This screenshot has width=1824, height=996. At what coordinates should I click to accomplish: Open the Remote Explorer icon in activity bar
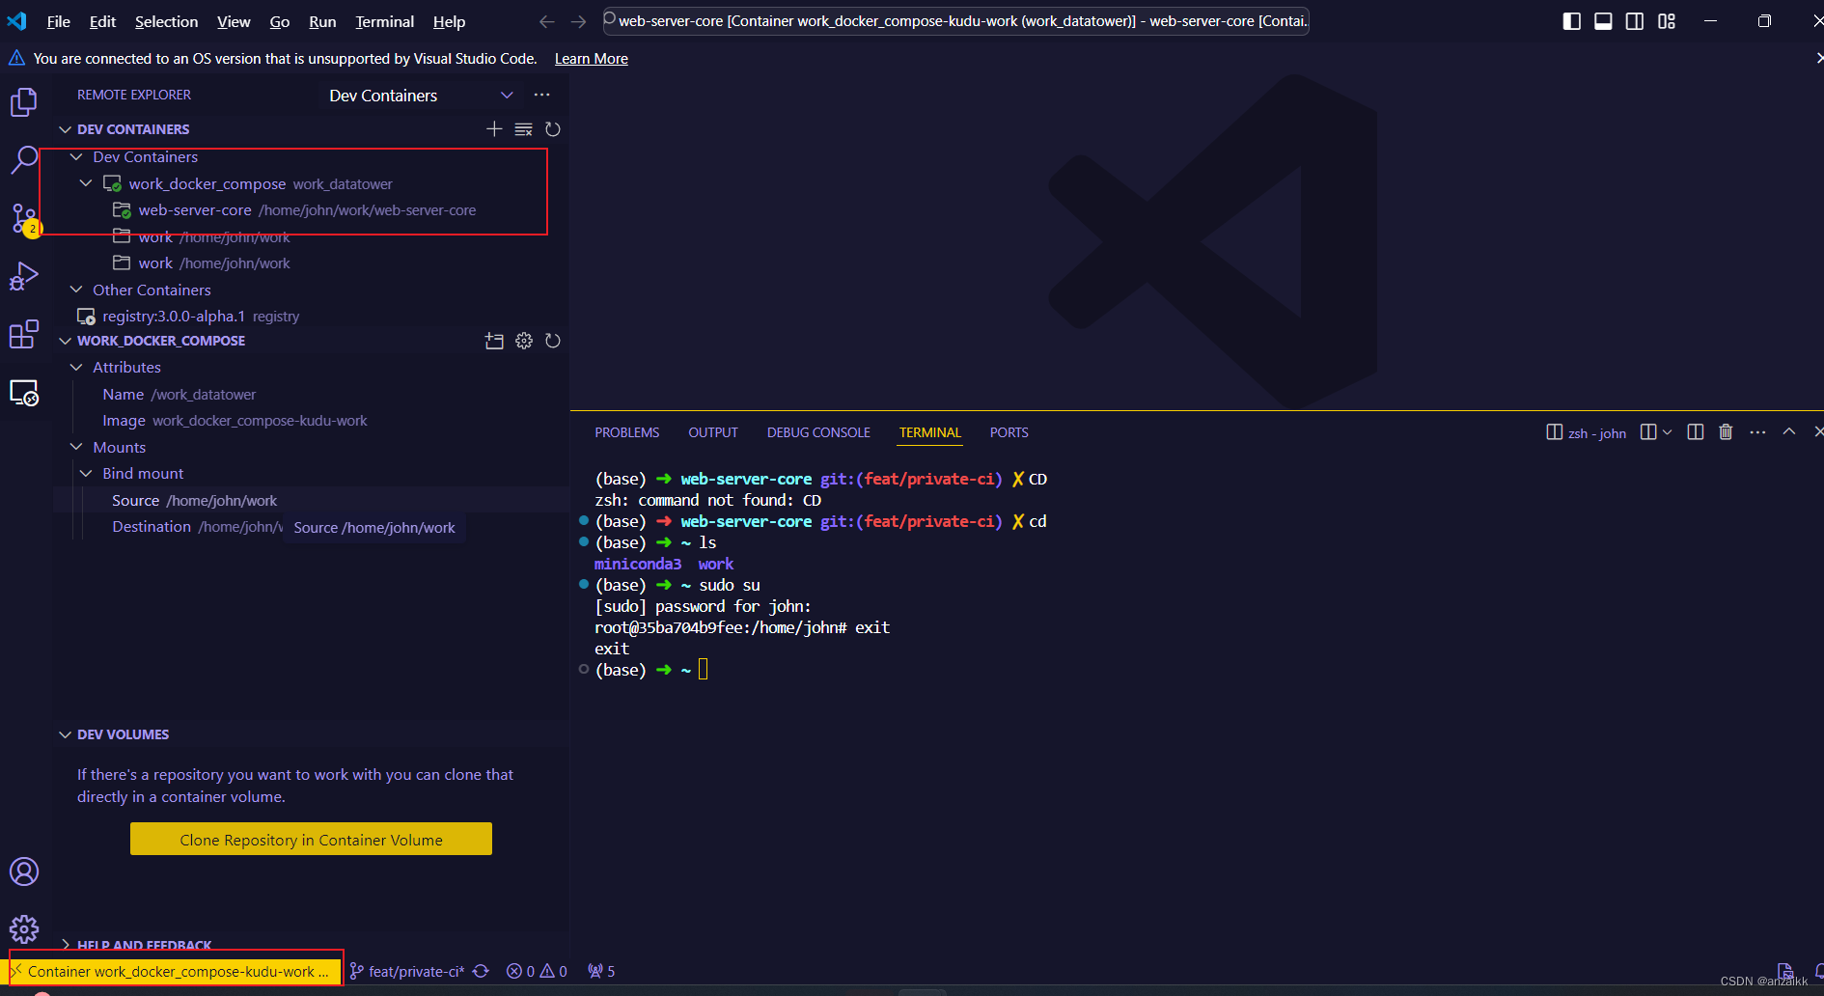(23, 393)
